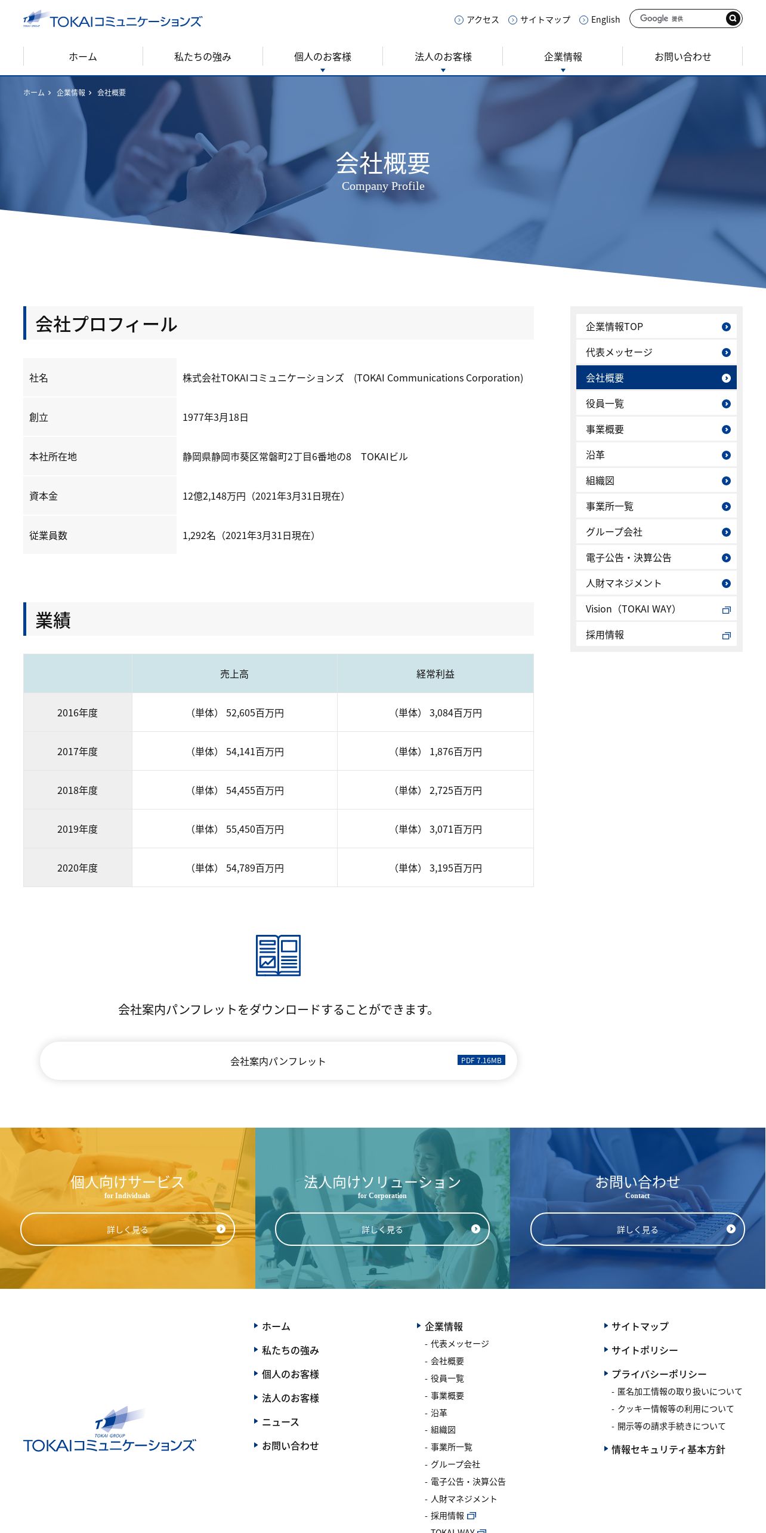
Task: Click external-window icon beside footer 採用情報
Action: click(x=472, y=1515)
